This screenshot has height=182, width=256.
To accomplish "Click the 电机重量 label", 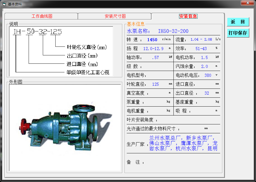I will coord(138,111).
